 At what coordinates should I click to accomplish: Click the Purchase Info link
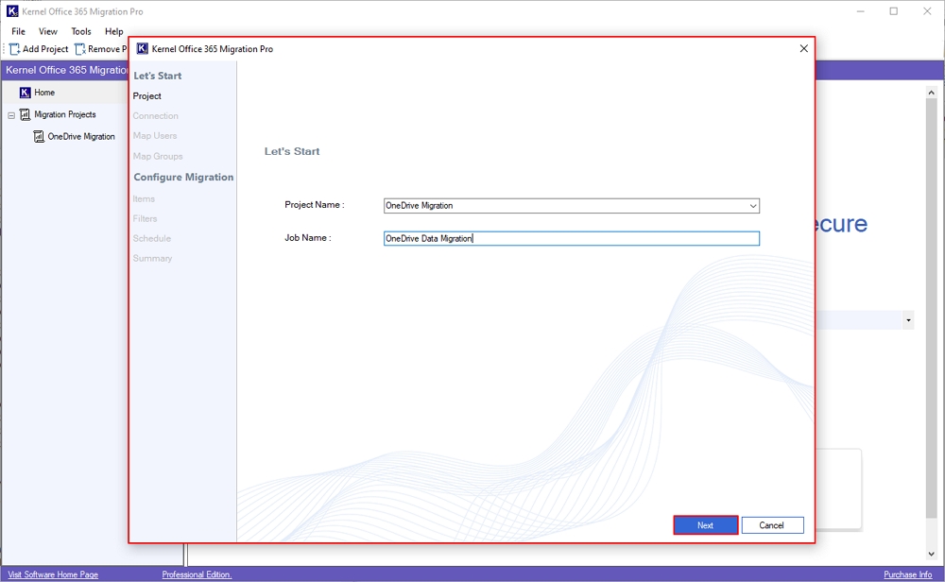coord(907,574)
